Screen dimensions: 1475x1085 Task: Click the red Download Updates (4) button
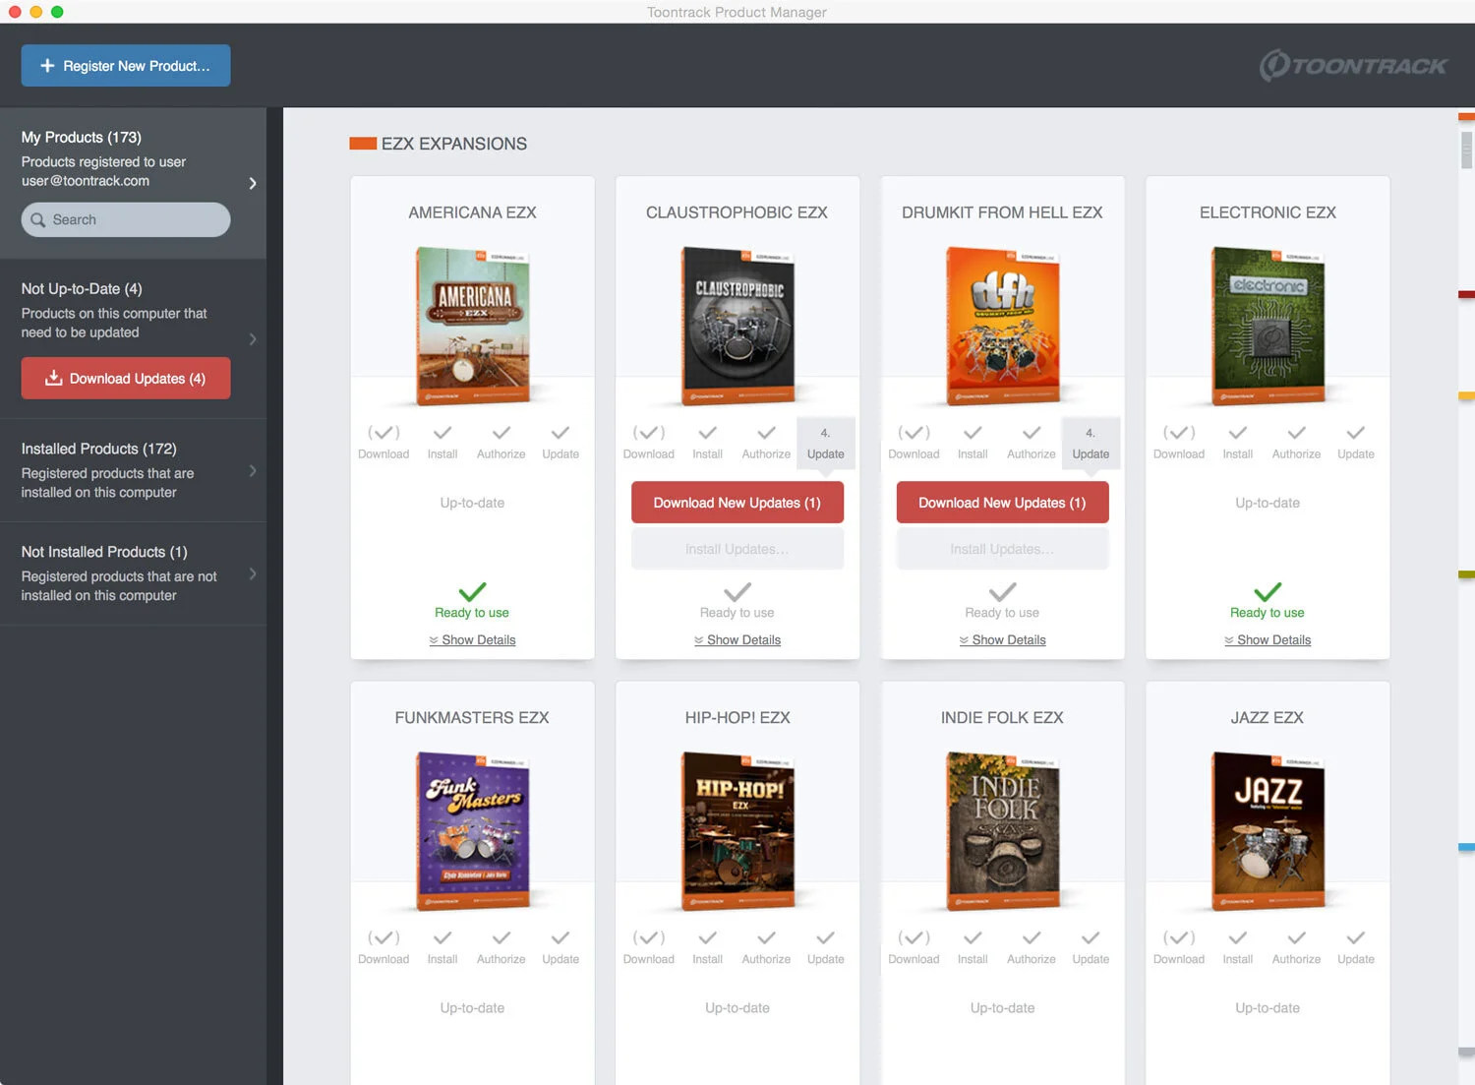[126, 379]
